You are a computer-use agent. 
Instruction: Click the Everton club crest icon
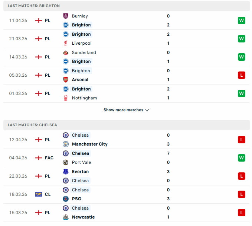(x=66, y=172)
